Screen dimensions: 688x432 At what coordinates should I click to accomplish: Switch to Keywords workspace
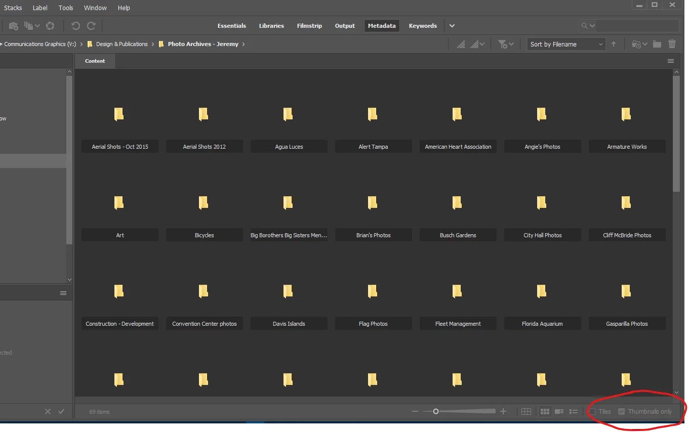coord(423,26)
